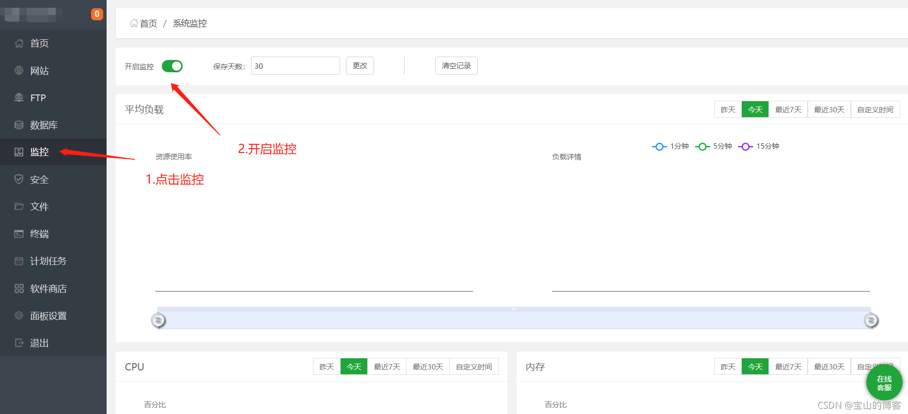The image size is (908, 414).
Task: Open the Files folder icon
Action: [19, 207]
